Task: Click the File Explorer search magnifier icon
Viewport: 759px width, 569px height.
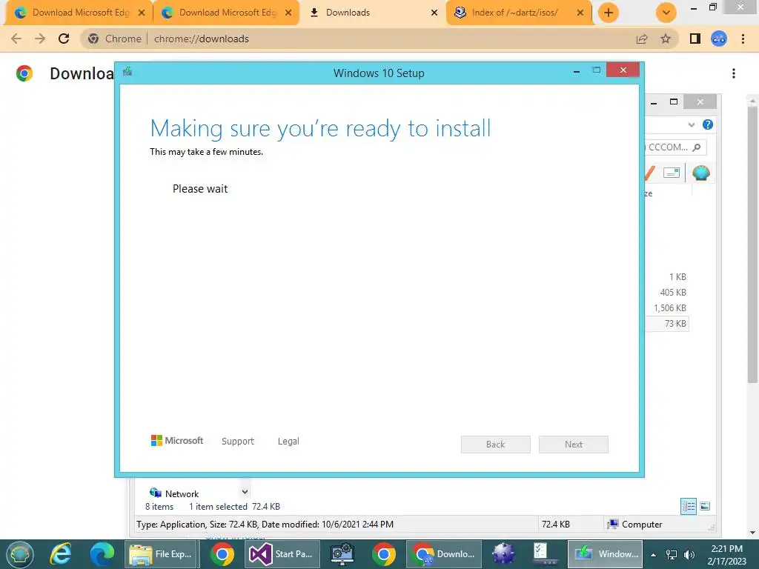Action: 697,147
